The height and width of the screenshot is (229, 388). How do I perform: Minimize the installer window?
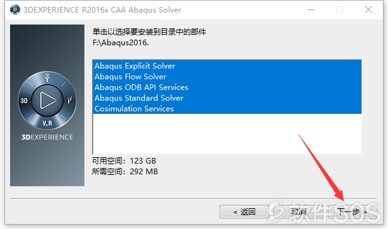tap(311, 9)
